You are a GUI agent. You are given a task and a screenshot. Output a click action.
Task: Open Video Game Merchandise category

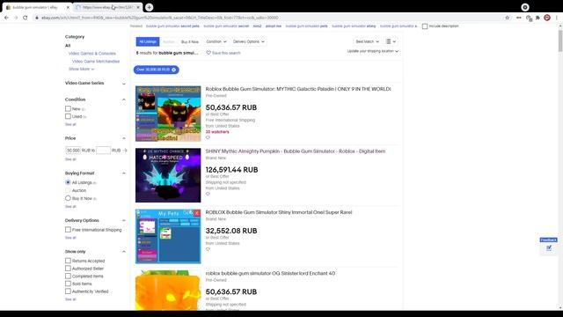tap(96, 62)
